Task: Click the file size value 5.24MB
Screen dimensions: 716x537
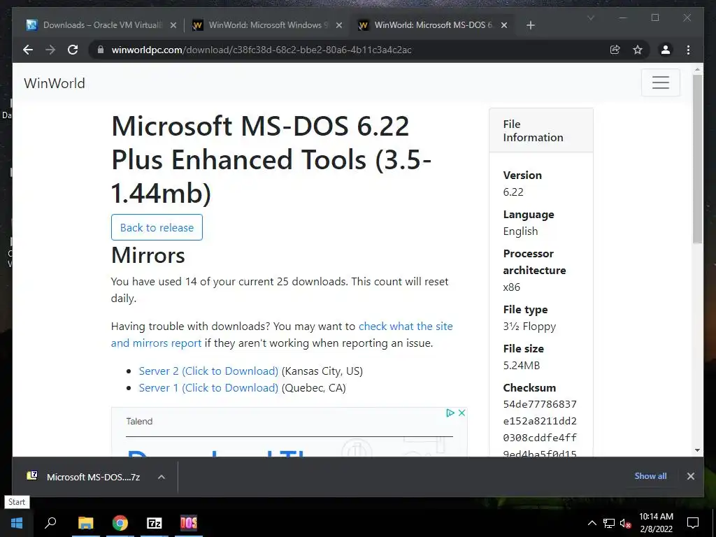Action: 521,365
